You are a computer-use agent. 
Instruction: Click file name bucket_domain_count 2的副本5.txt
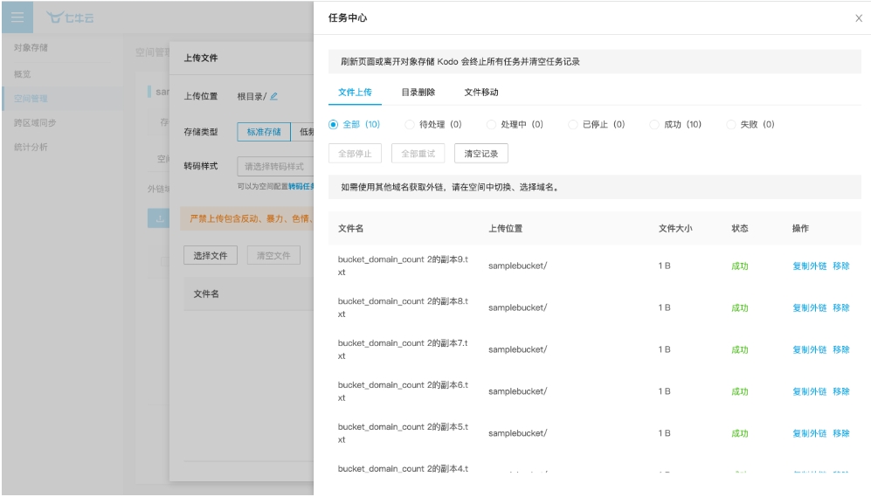[403, 433]
